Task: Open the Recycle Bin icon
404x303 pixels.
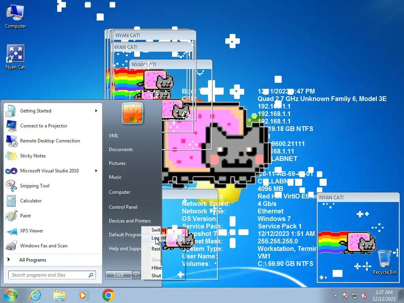Action: click(x=384, y=262)
